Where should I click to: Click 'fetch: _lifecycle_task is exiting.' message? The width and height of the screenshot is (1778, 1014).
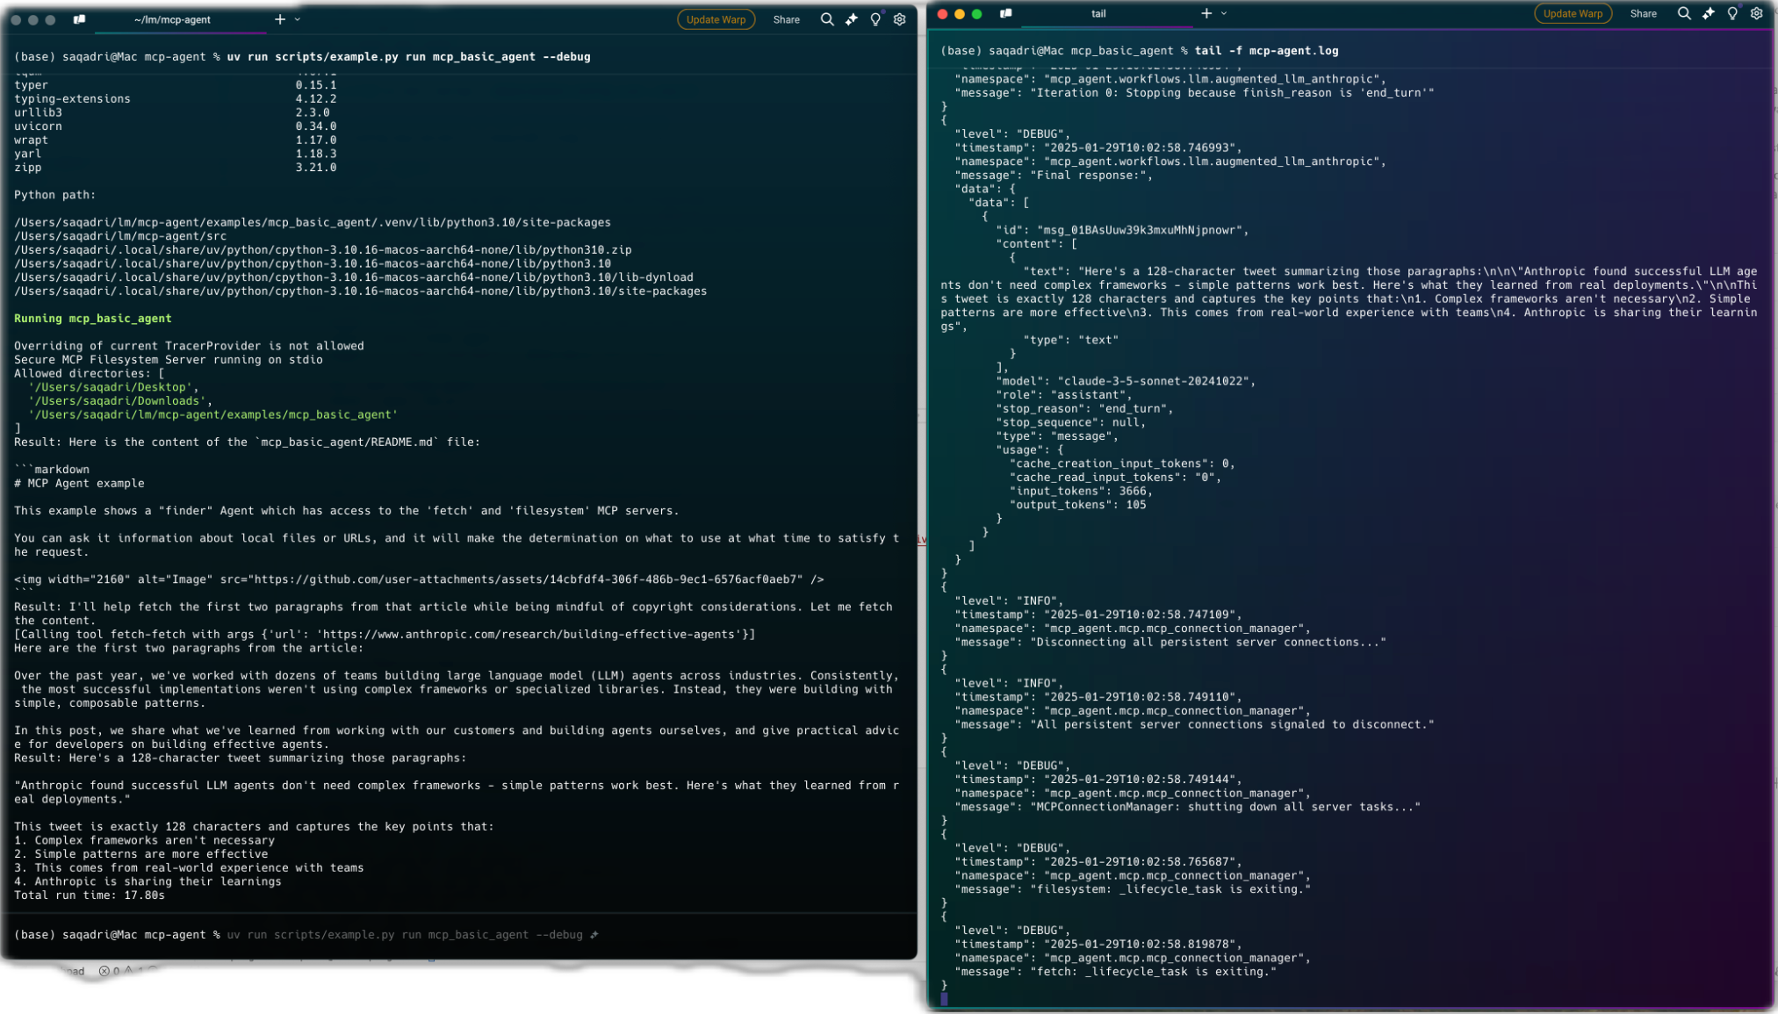(x=1153, y=972)
